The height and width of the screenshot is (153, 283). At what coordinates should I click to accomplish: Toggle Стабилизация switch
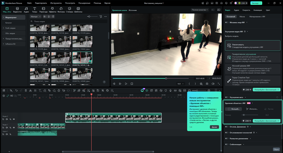(227, 144)
